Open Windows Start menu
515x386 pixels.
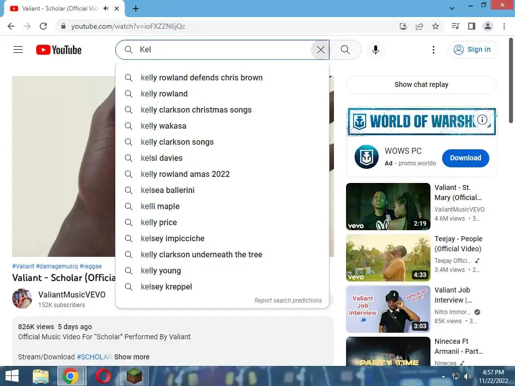click(x=12, y=376)
